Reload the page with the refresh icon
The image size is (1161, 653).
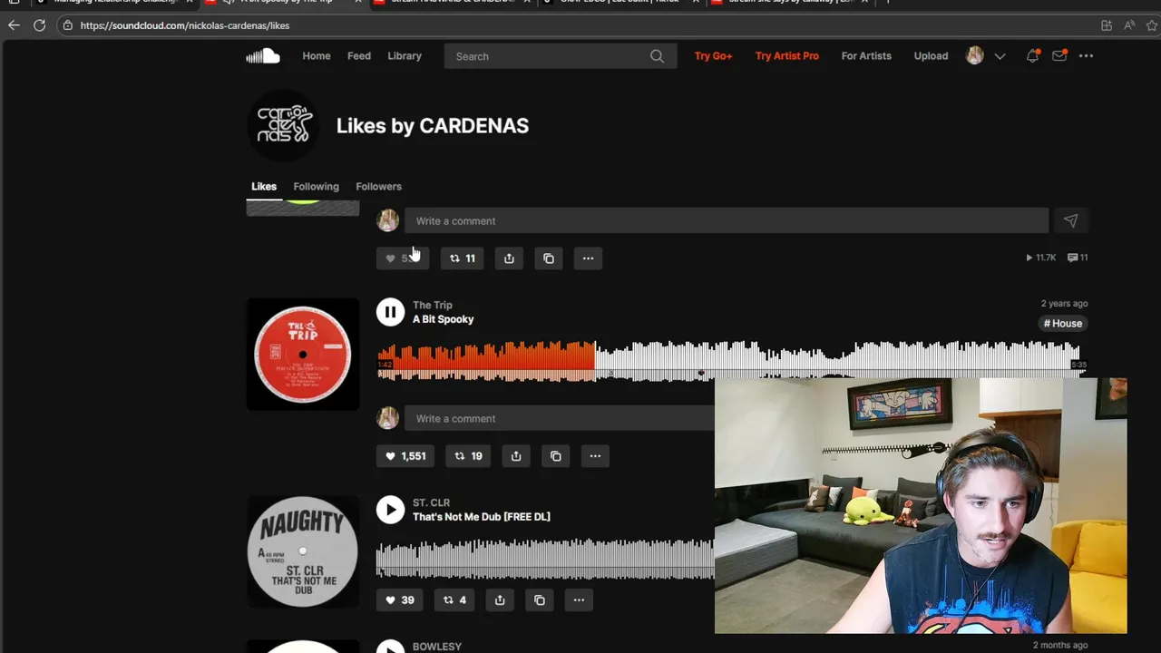point(40,25)
